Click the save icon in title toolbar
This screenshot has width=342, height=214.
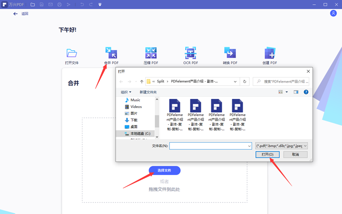click(x=41, y=4)
